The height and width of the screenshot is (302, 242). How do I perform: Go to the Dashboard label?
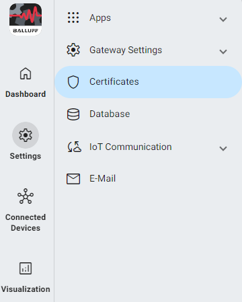tap(26, 94)
